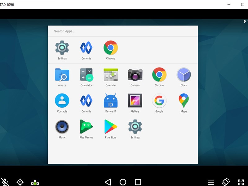This screenshot has width=248, height=186.
Task: Click the rotate screen icon
Action: coord(226,182)
